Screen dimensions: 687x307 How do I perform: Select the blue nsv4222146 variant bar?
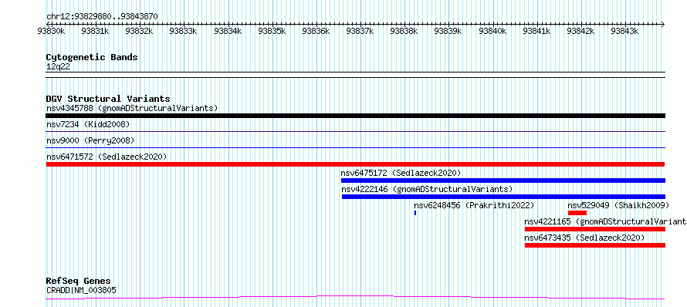pos(503,197)
